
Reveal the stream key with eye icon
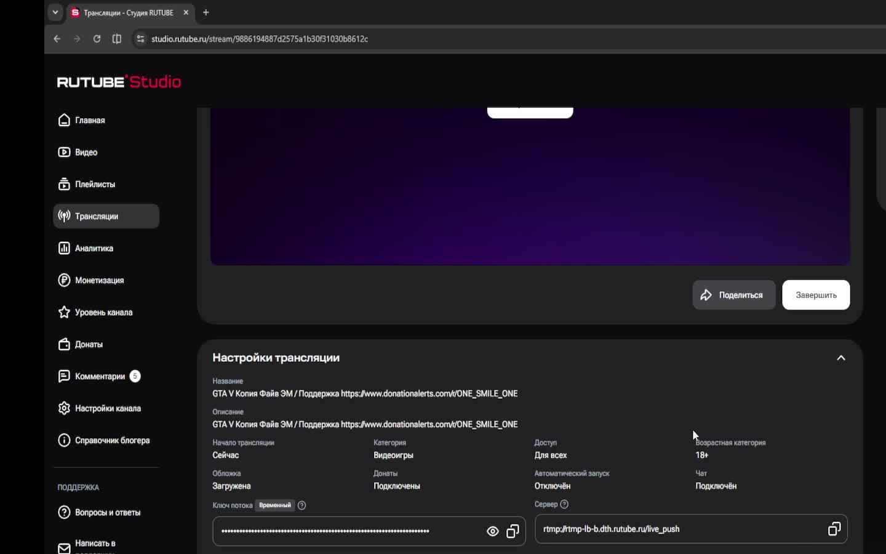click(x=493, y=531)
